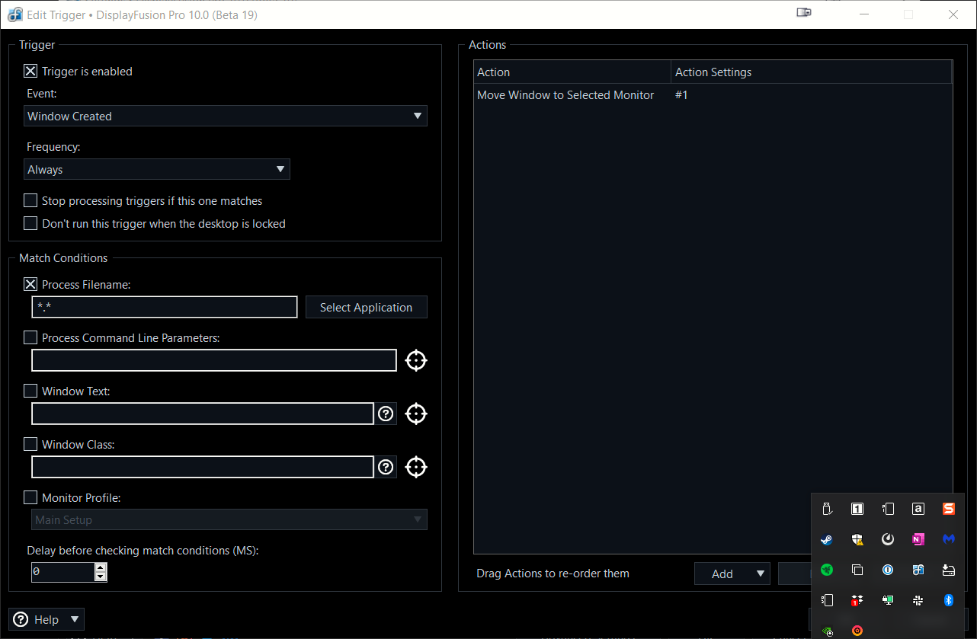Increase the match delay with up spinner
The image size is (977, 639).
(x=101, y=567)
